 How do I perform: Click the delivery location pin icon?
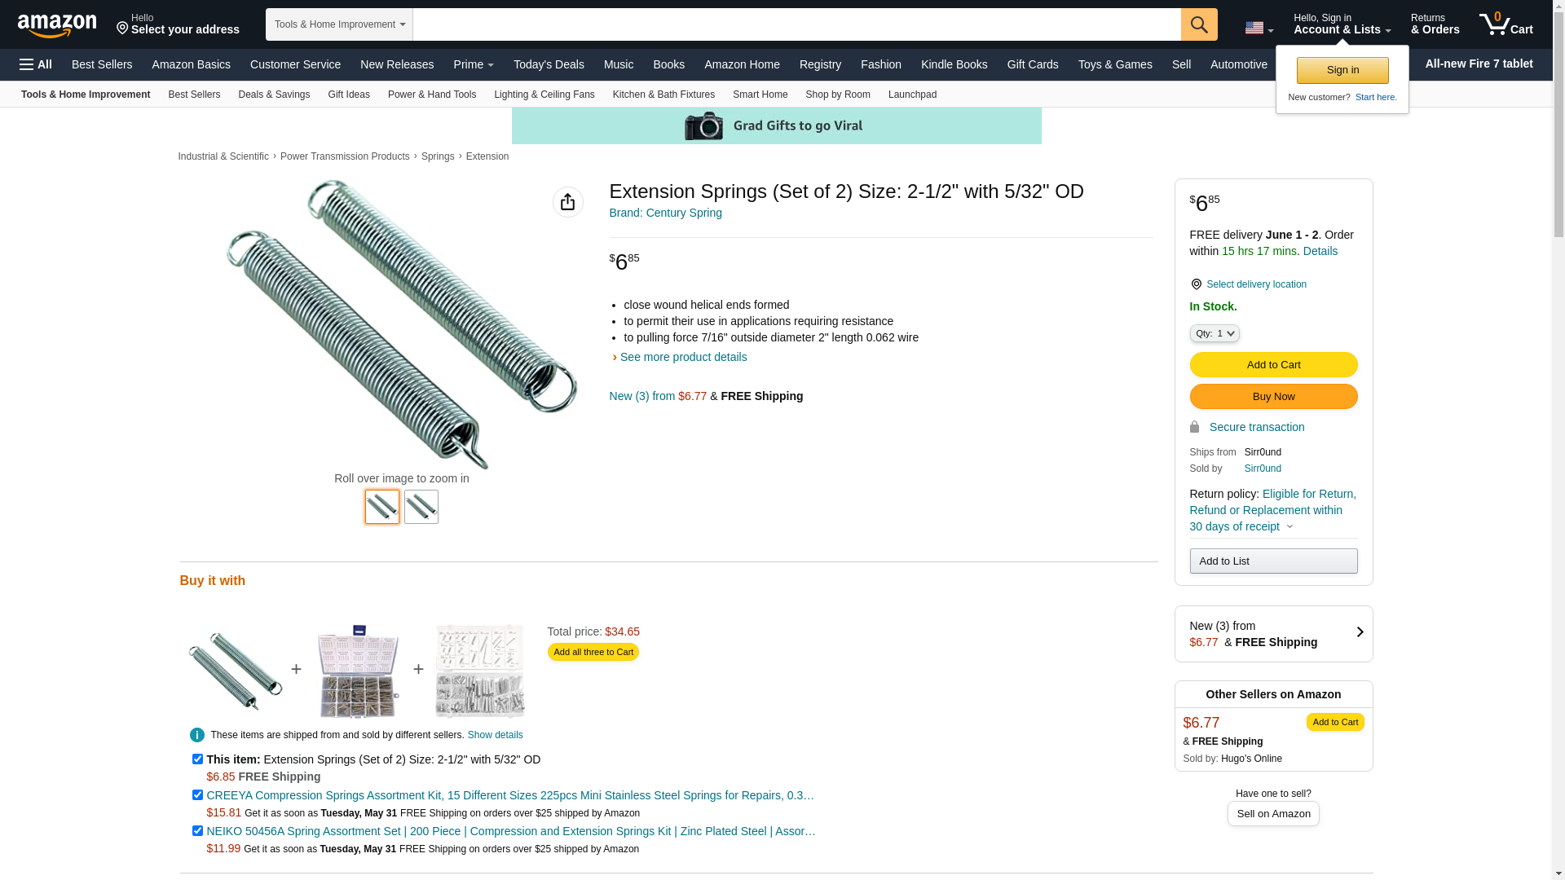[1196, 284]
